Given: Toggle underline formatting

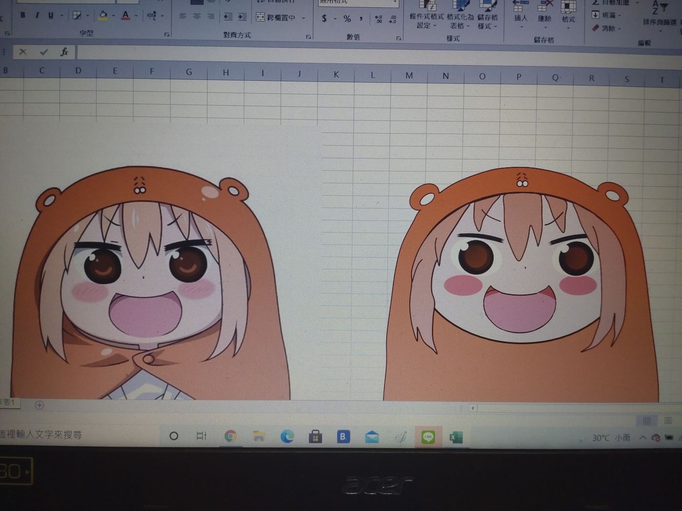Looking at the screenshot, I should coord(51,15).
